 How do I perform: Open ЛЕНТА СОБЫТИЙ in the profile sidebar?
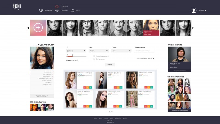(47, 81)
